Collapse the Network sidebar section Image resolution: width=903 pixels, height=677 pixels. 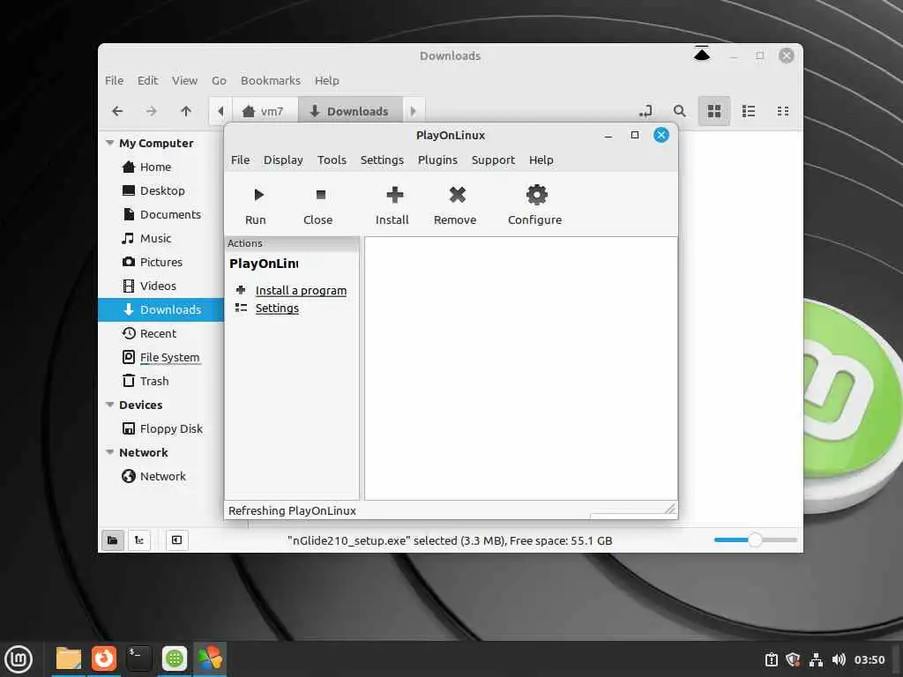110,452
